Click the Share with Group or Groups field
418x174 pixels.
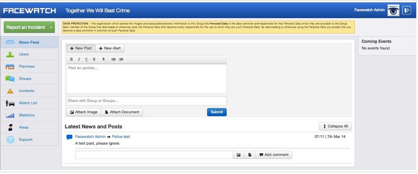click(x=146, y=101)
